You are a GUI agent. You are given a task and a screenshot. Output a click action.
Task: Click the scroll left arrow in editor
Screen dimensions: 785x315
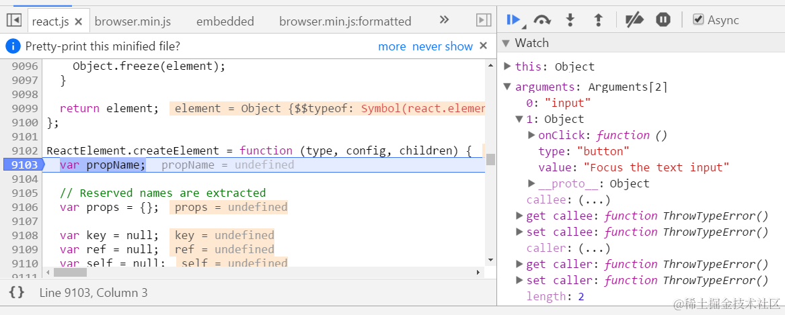48,273
